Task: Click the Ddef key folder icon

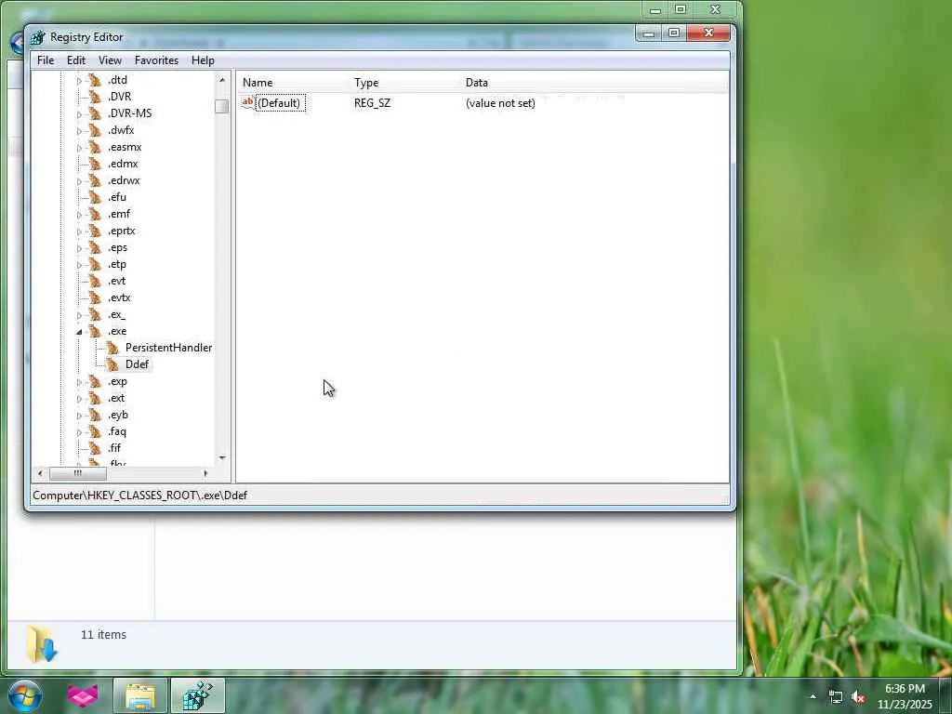Action: 112,364
